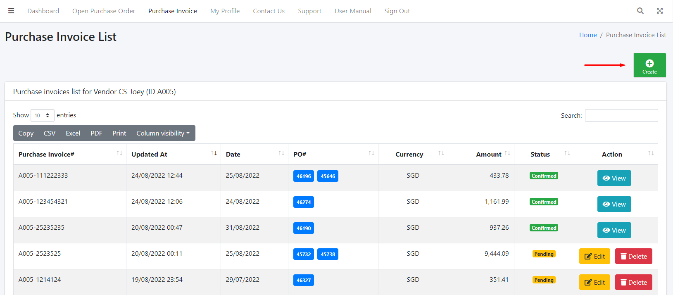Open the Open Purchase Order menu
Screen dimensions: 673x295
tap(104, 11)
